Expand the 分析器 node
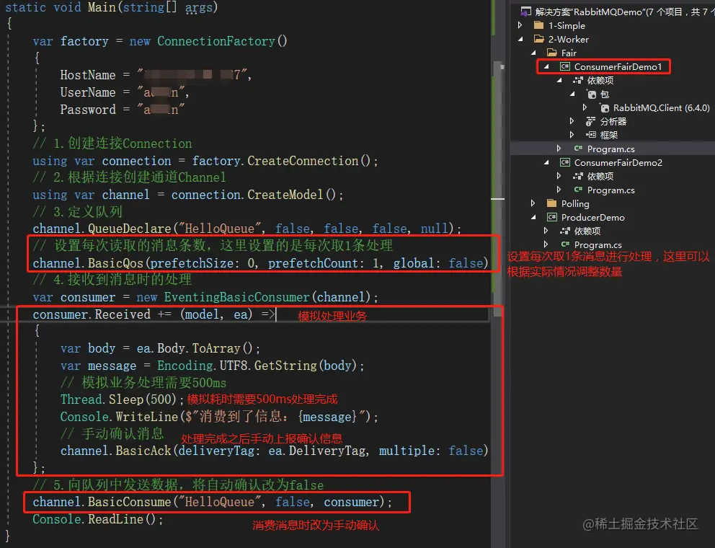Screen dimensions: 715x548 point(572,121)
